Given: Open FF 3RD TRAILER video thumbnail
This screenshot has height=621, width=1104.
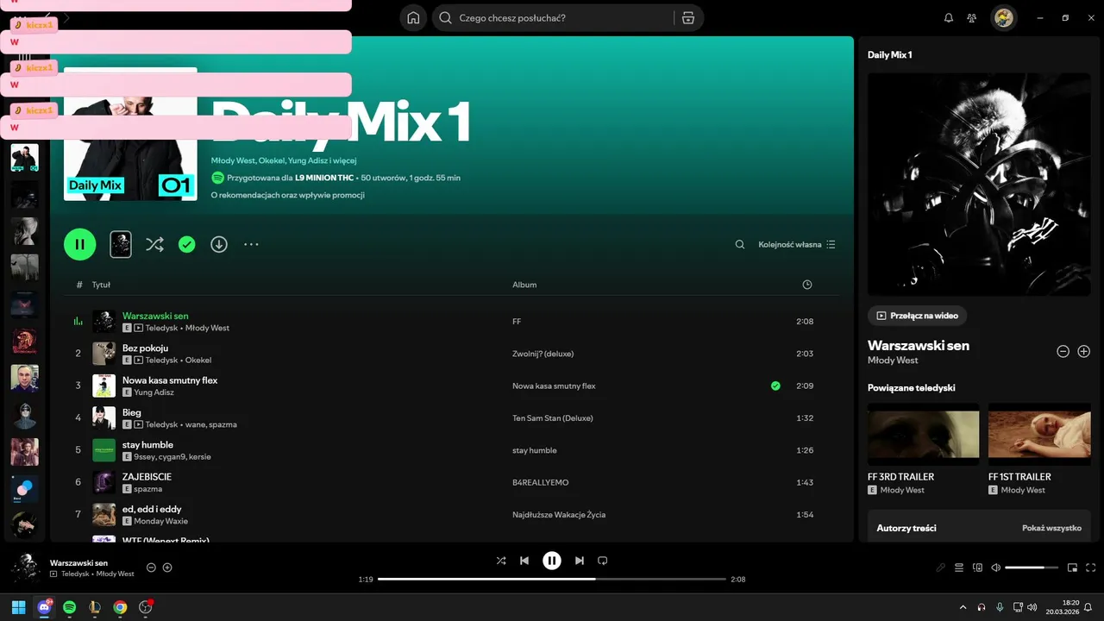Looking at the screenshot, I should point(924,434).
